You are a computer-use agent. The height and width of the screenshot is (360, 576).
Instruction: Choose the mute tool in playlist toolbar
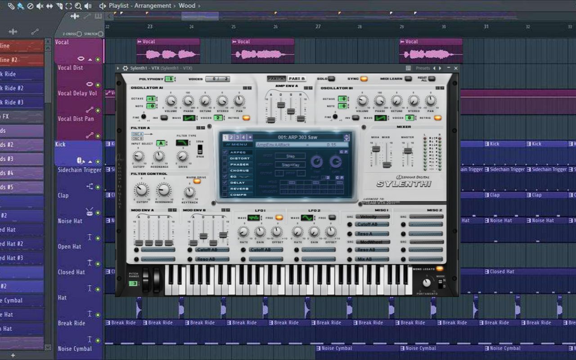pyautogui.click(x=40, y=6)
